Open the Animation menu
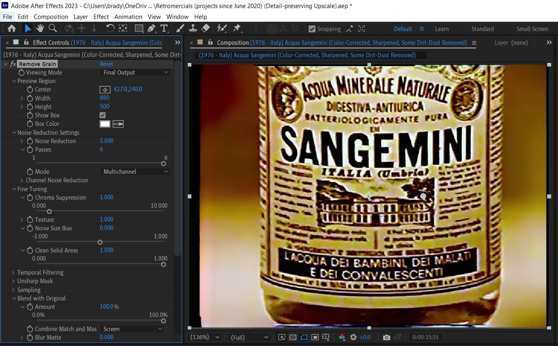The width and height of the screenshot is (558, 346). (x=128, y=17)
